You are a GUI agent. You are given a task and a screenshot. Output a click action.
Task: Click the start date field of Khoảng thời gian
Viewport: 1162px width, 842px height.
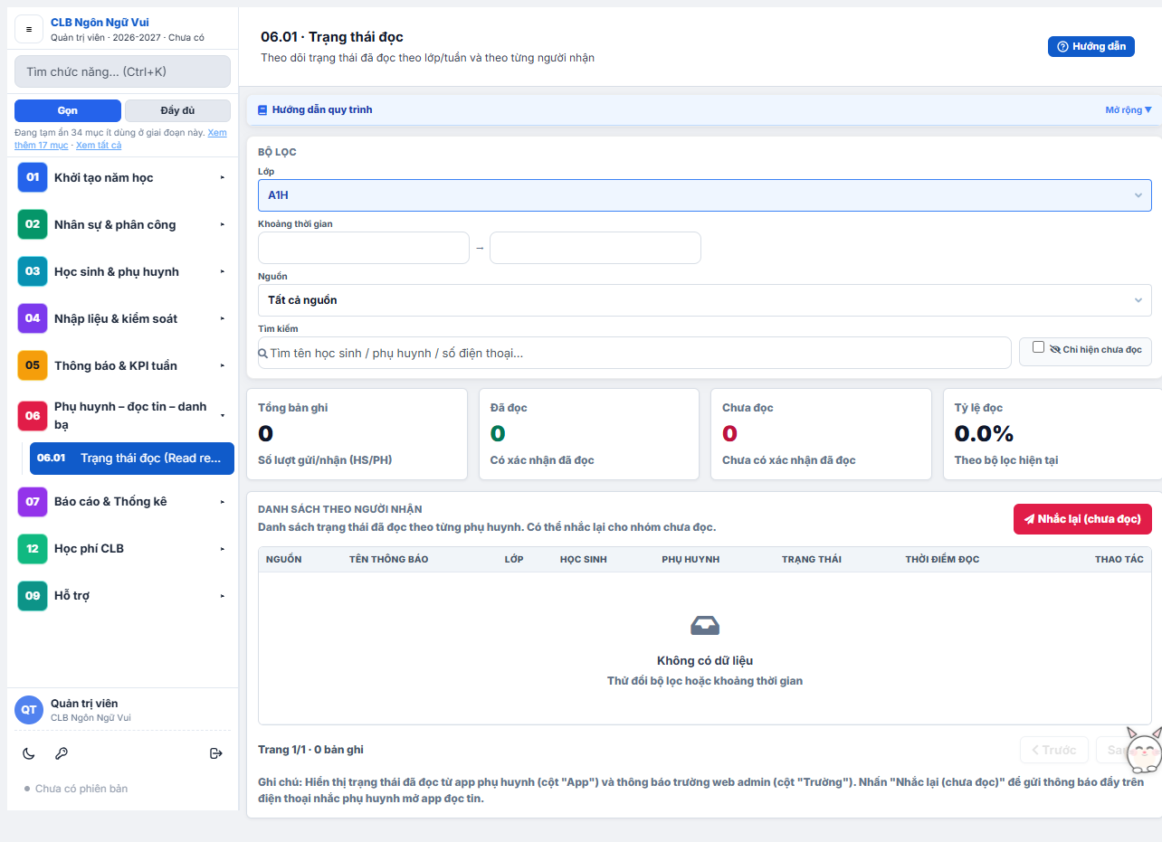[364, 248]
